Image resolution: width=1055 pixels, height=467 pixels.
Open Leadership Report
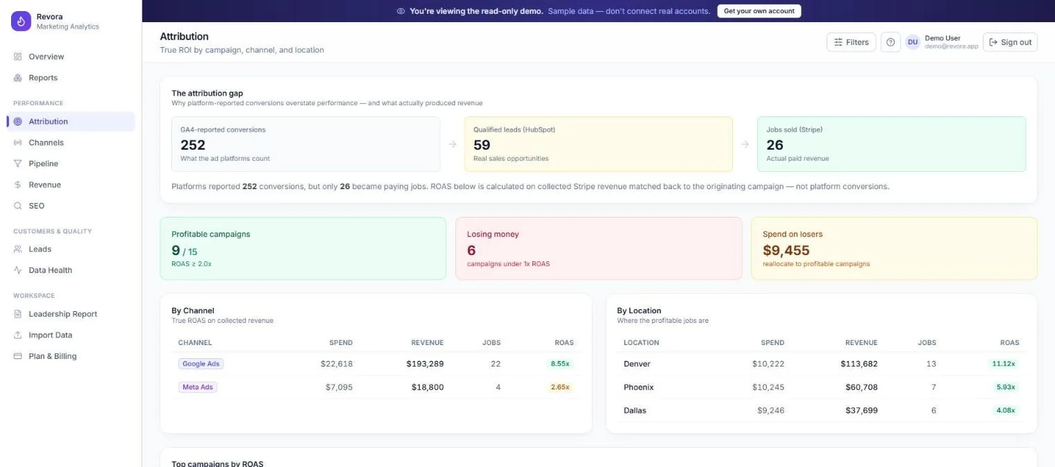tap(71, 314)
